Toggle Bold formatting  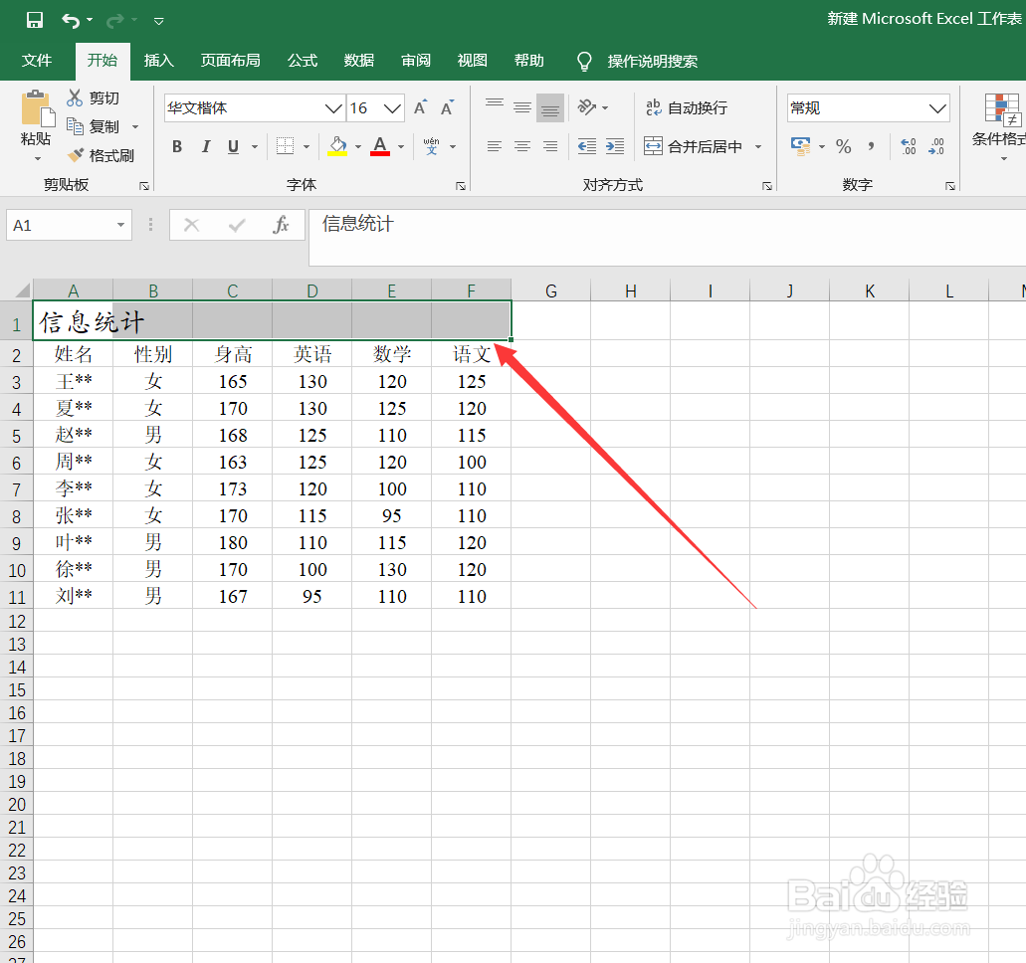tap(177, 146)
